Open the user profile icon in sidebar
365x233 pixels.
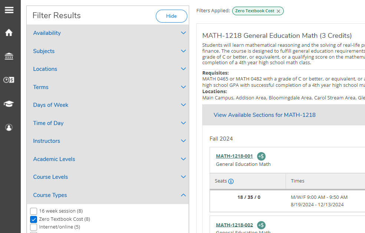pyautogui.click(x=9, y=128)
